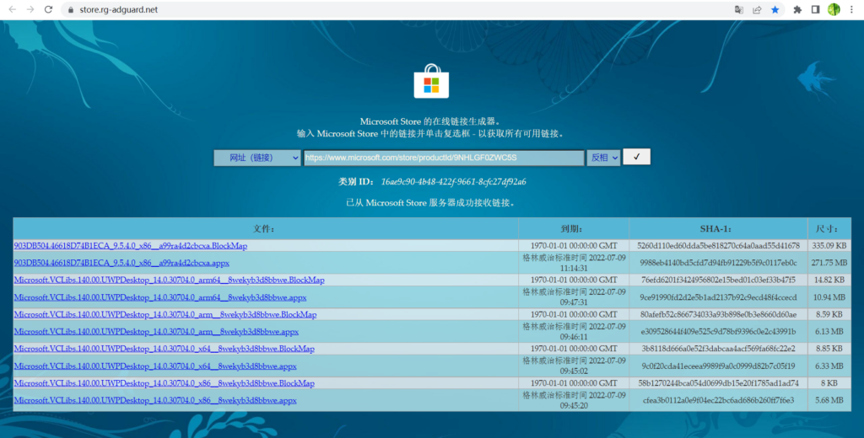Click the browser back arrow
This screenshot has height=438, width=864.
(12, 9)
